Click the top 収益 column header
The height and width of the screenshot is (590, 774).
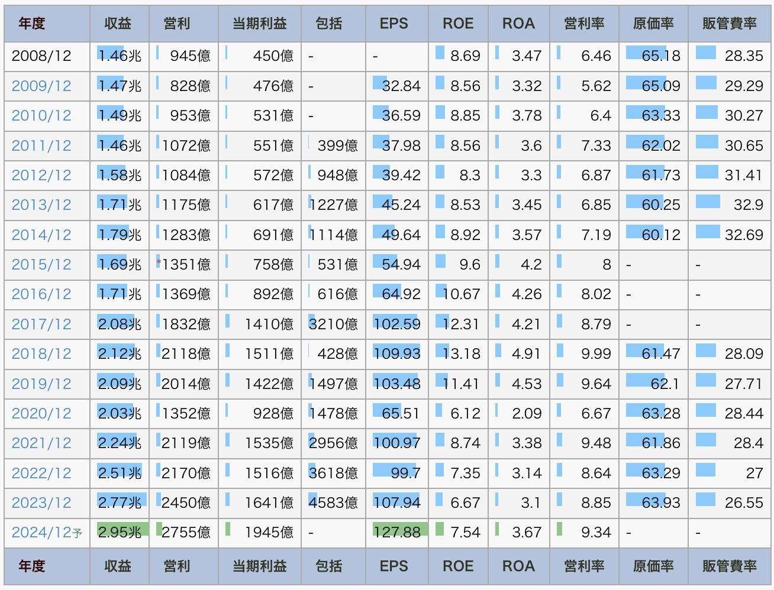pos(118,24)
